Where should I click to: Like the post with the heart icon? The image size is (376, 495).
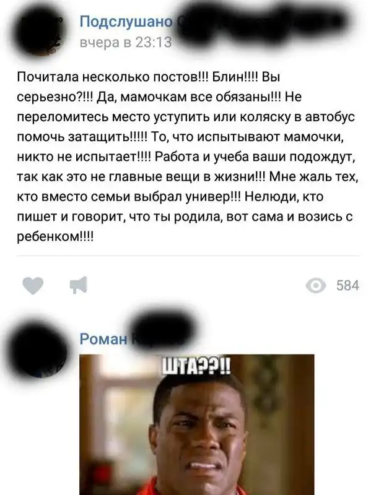33,285
